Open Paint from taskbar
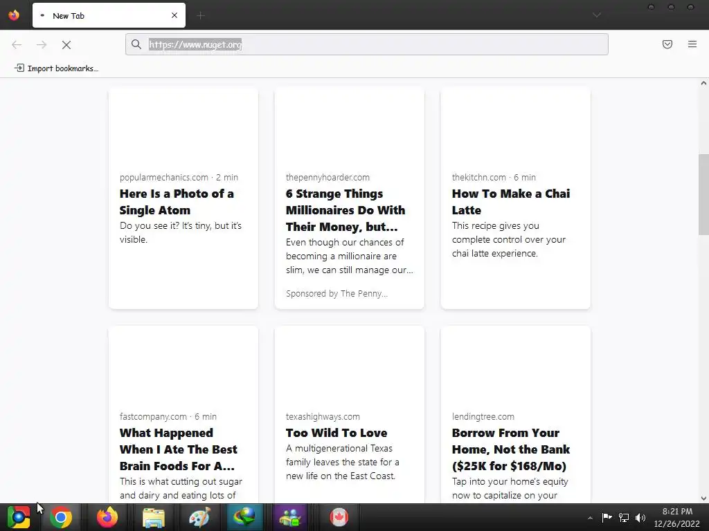Image resolution: width=709 pixels, height=531 pixels. (x=199, y=517)
